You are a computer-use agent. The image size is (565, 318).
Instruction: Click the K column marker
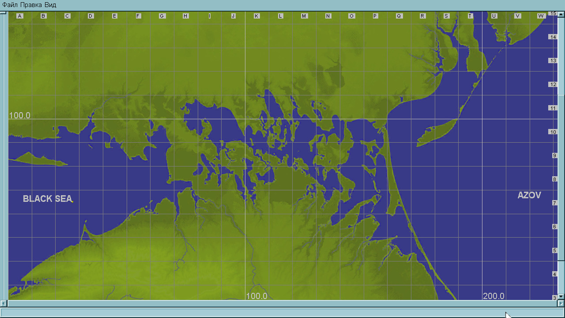point(256,16)
